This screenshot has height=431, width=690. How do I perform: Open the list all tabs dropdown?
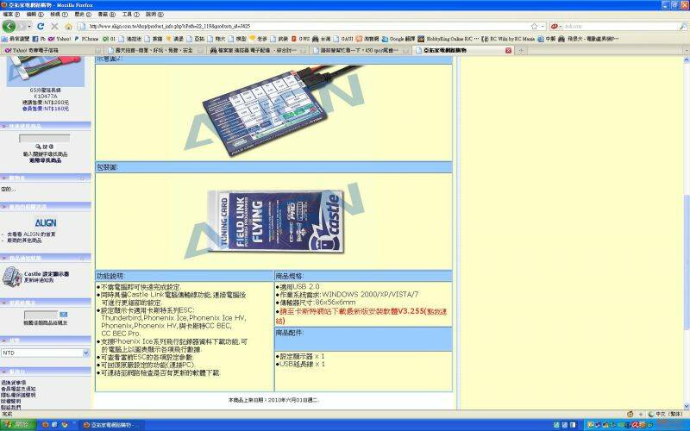pyautogui.click(x=687, y=51)
